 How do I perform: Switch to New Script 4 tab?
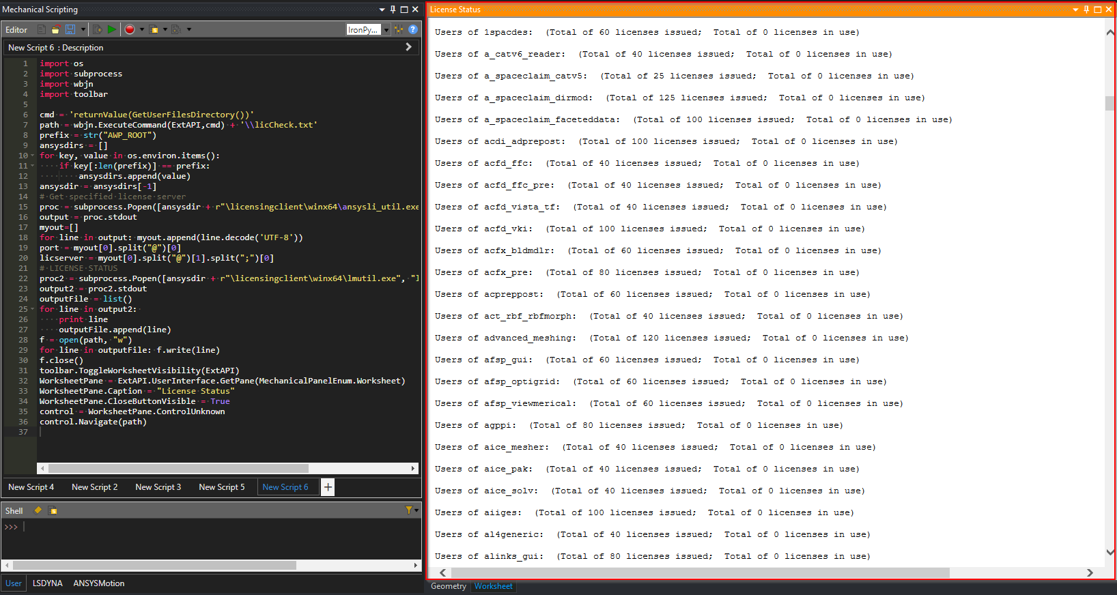point(31,487)
